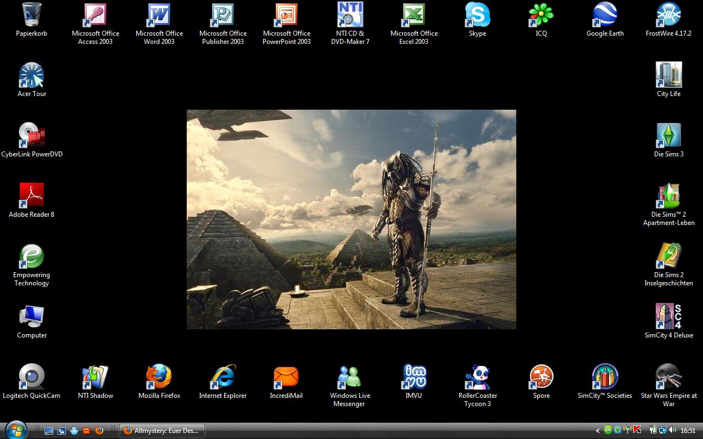Image resolution: width=703 pixels, height=439 pixels.
Task: Open the network connection tray icon
Action: coord(663,430)
